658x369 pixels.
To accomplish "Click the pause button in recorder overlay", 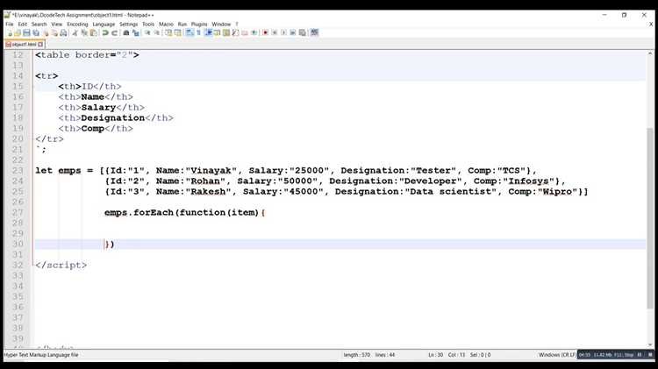I will click(x=640, y=355).
